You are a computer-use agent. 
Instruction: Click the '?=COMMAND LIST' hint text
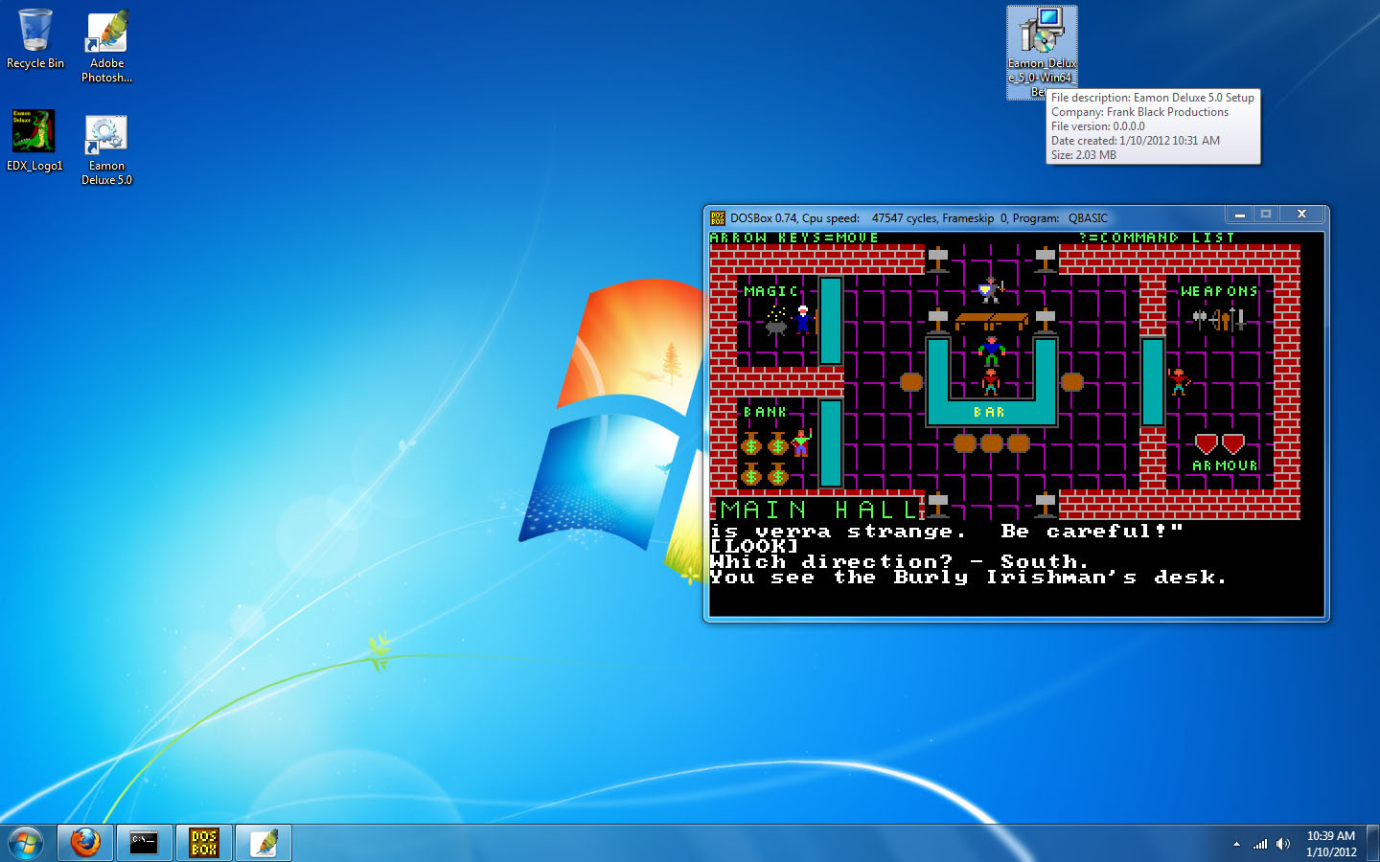1157,238
